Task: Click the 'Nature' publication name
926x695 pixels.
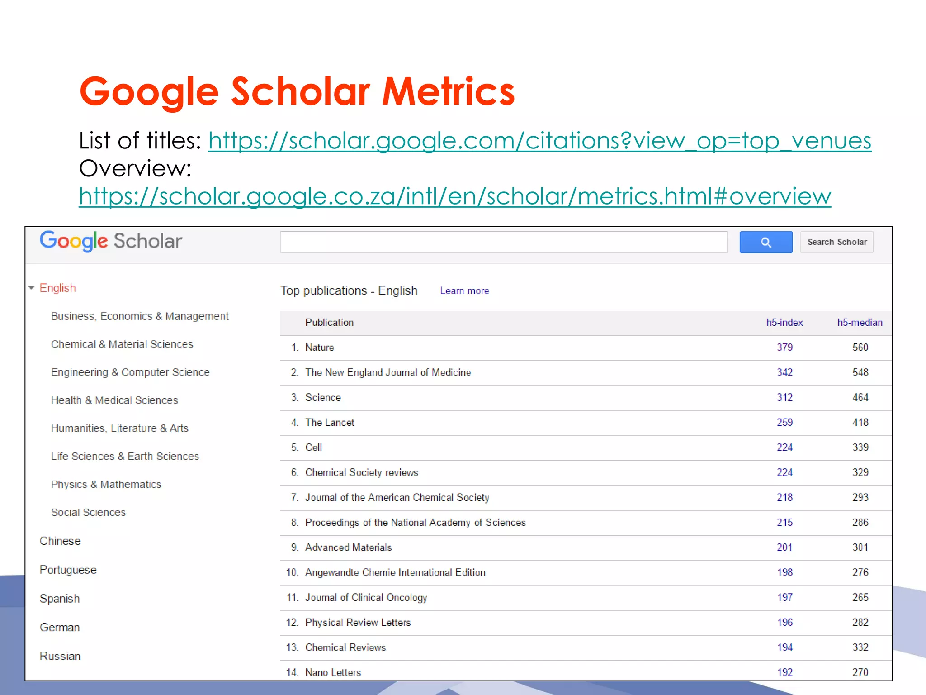Action: point(320,347)
